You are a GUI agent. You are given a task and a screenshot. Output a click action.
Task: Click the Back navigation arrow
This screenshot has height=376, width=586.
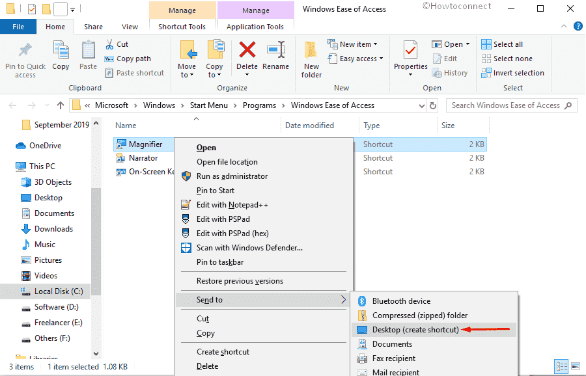13,105
